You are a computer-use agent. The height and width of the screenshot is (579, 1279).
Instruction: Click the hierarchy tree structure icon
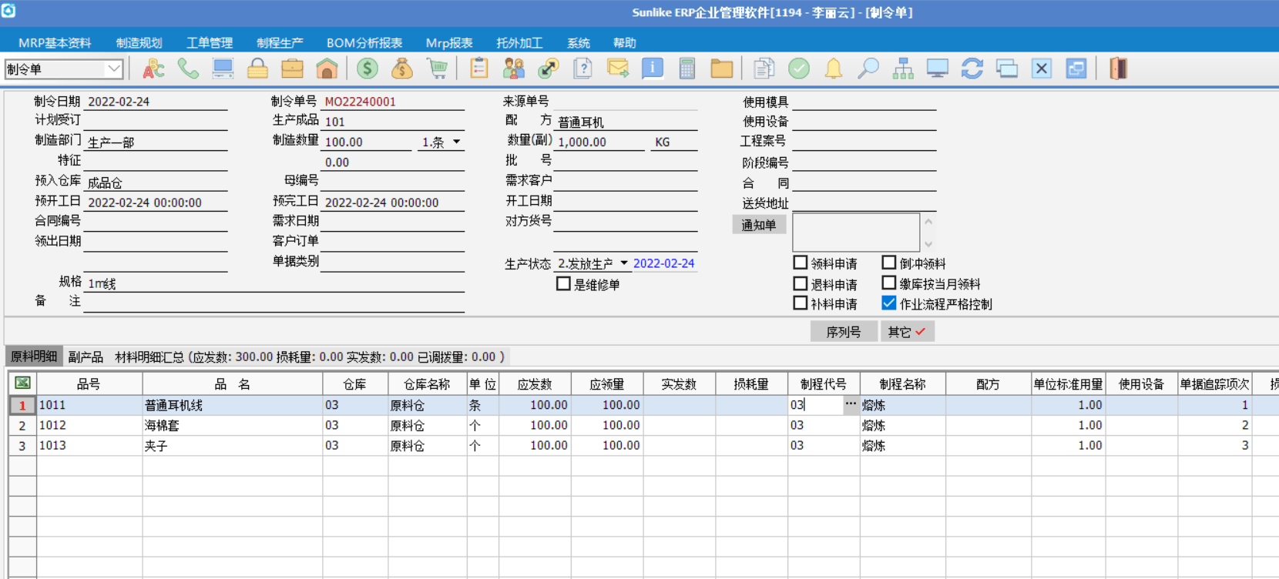pyautogui.click(x=902, y=69)
